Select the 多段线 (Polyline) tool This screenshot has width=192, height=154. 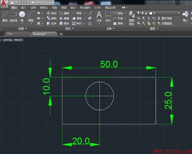14,17
